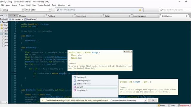
Task: Click the BrickSetup () method breadcrumb
Action: pyautogui.click(x=32, y=19)
